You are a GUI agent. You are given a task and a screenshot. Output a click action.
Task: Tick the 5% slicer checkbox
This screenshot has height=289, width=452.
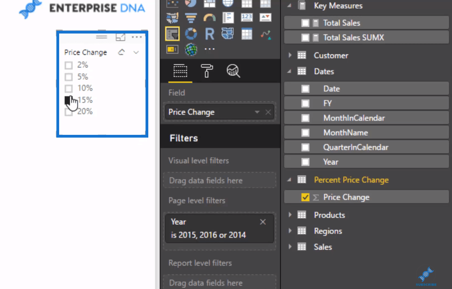69,77
